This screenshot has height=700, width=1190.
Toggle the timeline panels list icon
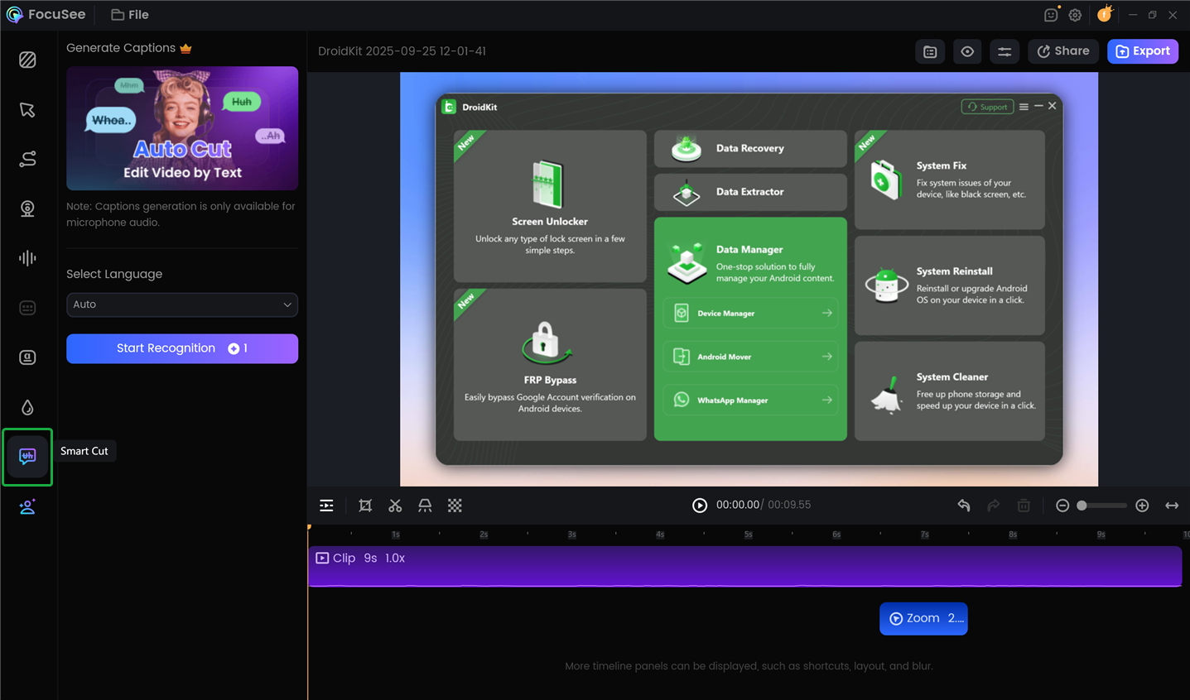[326, 506]
